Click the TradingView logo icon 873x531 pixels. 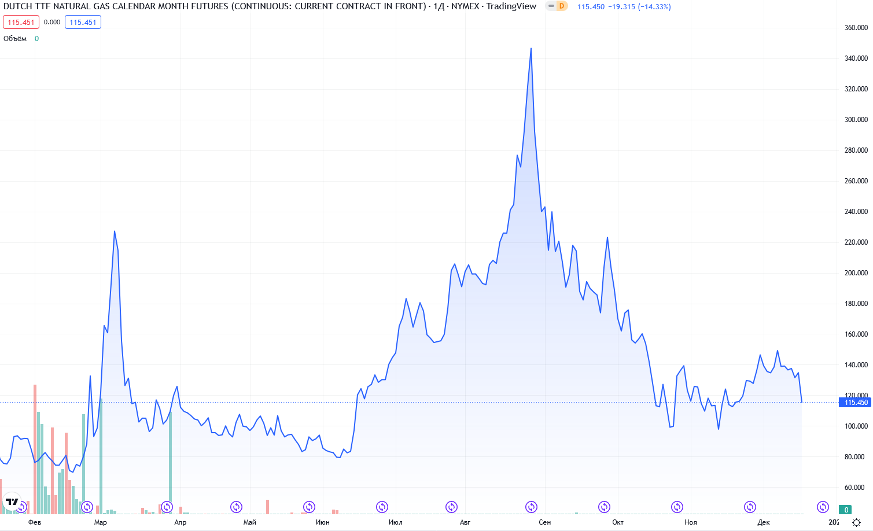12,502
